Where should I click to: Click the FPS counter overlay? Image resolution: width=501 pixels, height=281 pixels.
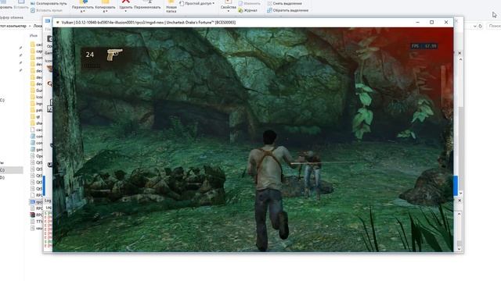pos(424,46)
